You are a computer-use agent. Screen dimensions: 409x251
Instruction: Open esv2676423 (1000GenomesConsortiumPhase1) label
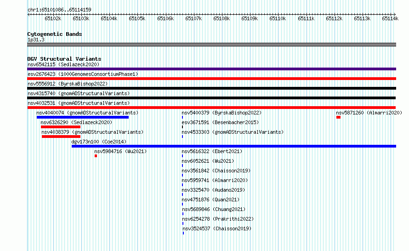pos(83,74)
